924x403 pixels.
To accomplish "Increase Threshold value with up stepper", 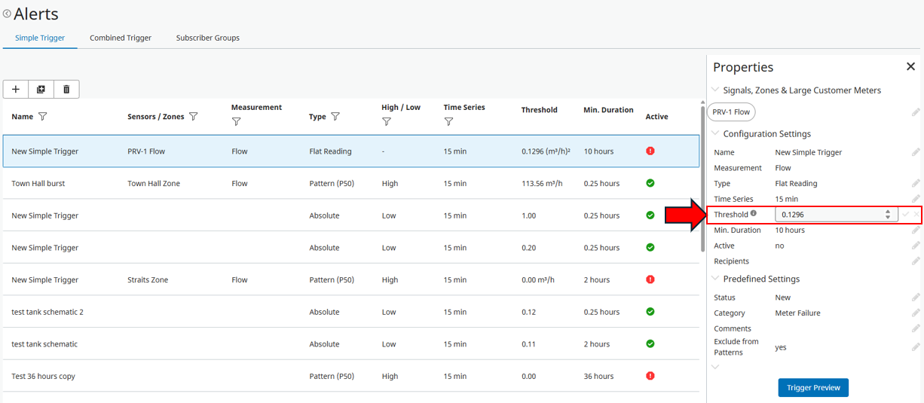I will click(x=888, y=212).
